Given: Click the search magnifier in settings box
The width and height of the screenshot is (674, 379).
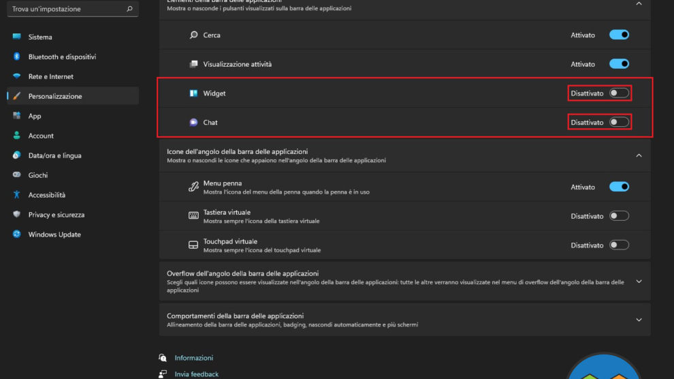Looking at the screenshot, I should click(x=129, y=9).
